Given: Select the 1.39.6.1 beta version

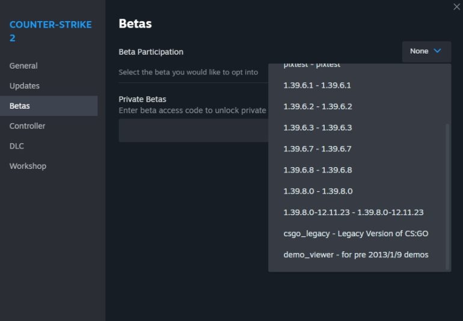Looking at the screenshot, I should coord(317,85).
